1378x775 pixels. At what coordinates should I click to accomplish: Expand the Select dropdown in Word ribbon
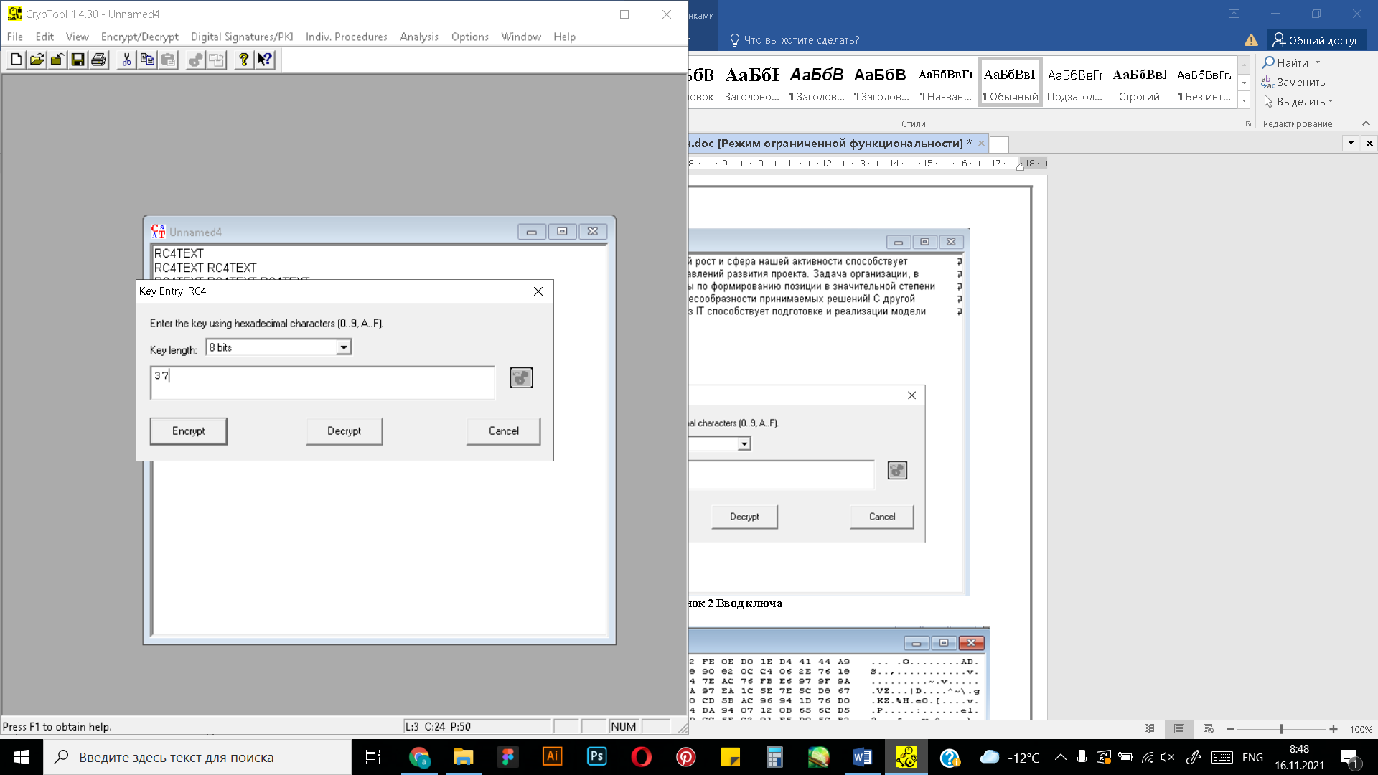pos(1331,102)
